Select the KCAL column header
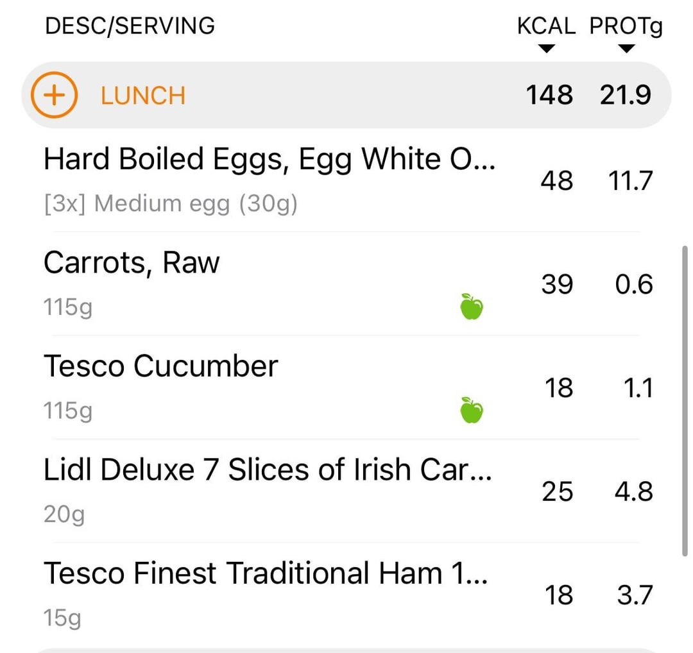 click(x=546, y=26)
